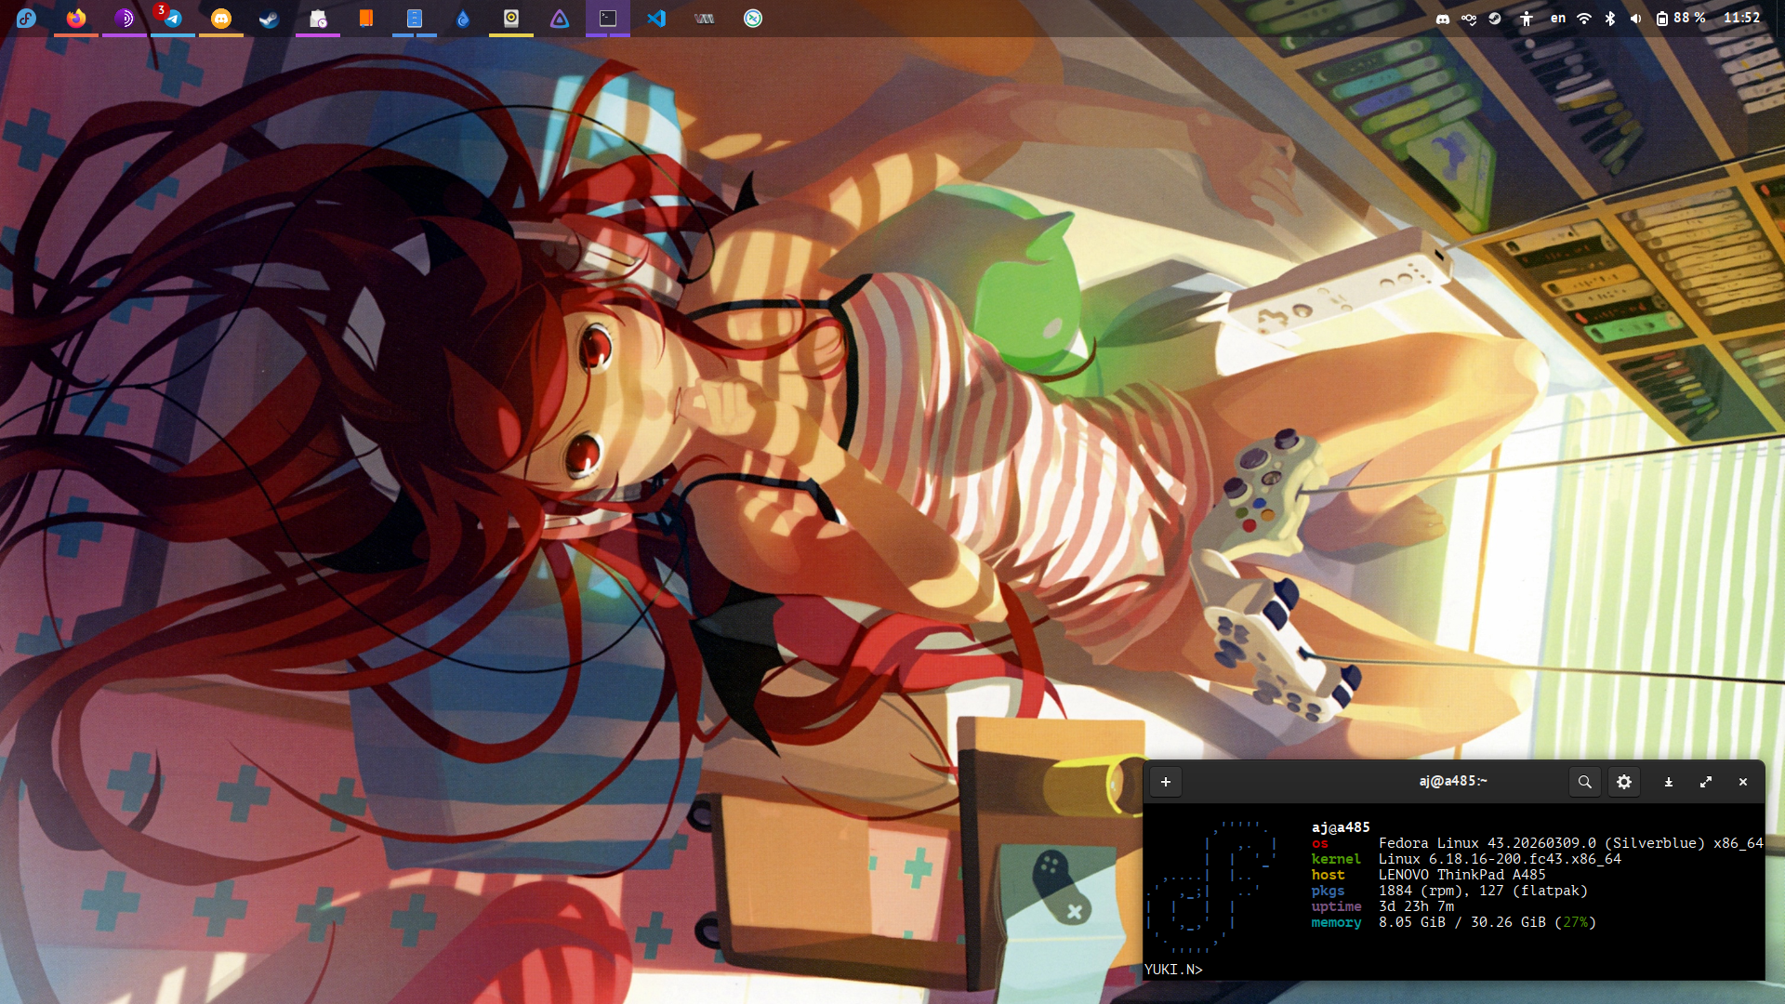Screen dimensions: 1785x1004
Task: Open the speaker music app in dock
Action: coord(511,19)
